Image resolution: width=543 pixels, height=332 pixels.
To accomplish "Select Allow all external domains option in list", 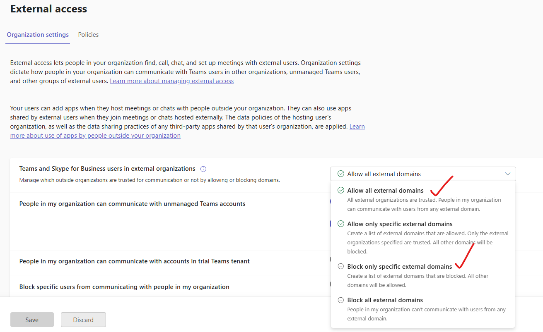I will click(423, 200).
